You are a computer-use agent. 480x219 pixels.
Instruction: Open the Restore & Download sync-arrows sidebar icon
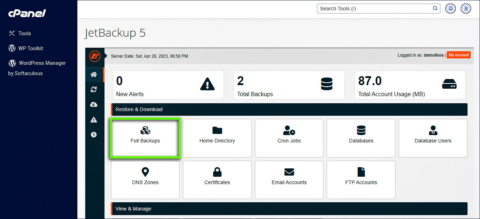94,89
